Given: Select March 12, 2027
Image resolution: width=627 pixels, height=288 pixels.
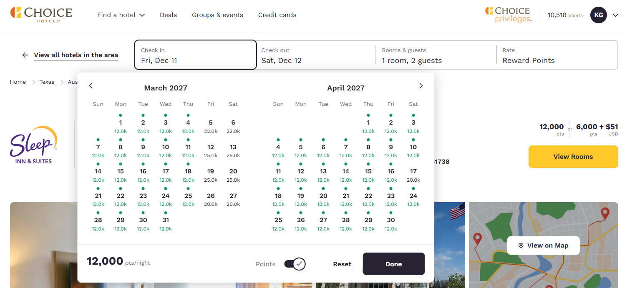Looking at the screenshot, I should point(211,148).
